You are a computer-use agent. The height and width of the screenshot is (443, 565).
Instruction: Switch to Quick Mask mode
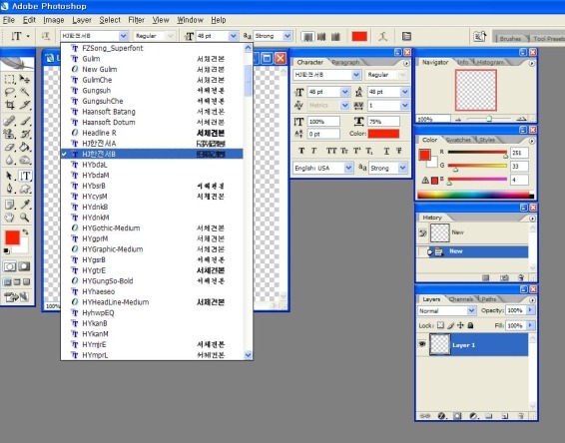click(24, 266)
